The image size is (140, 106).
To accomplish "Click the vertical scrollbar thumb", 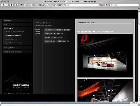I will (x=139, y=18).
